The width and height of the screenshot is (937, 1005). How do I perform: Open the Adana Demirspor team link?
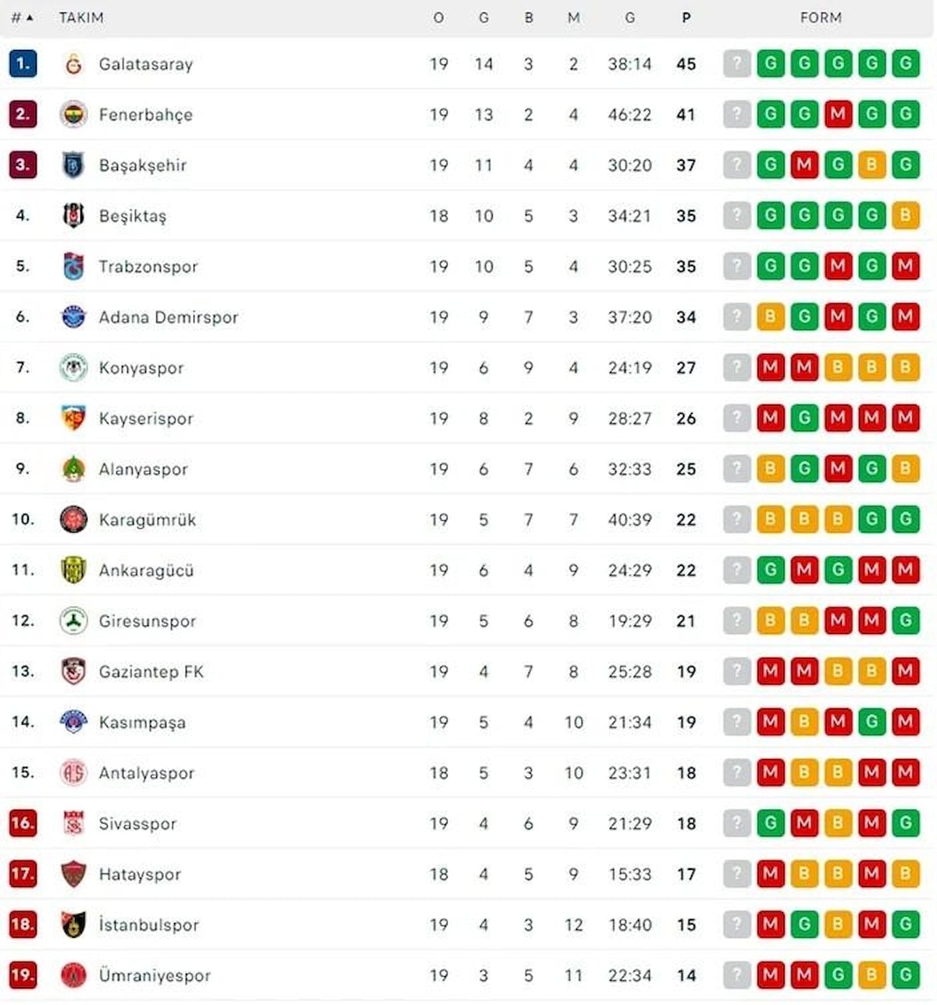(x=168, y=317)
